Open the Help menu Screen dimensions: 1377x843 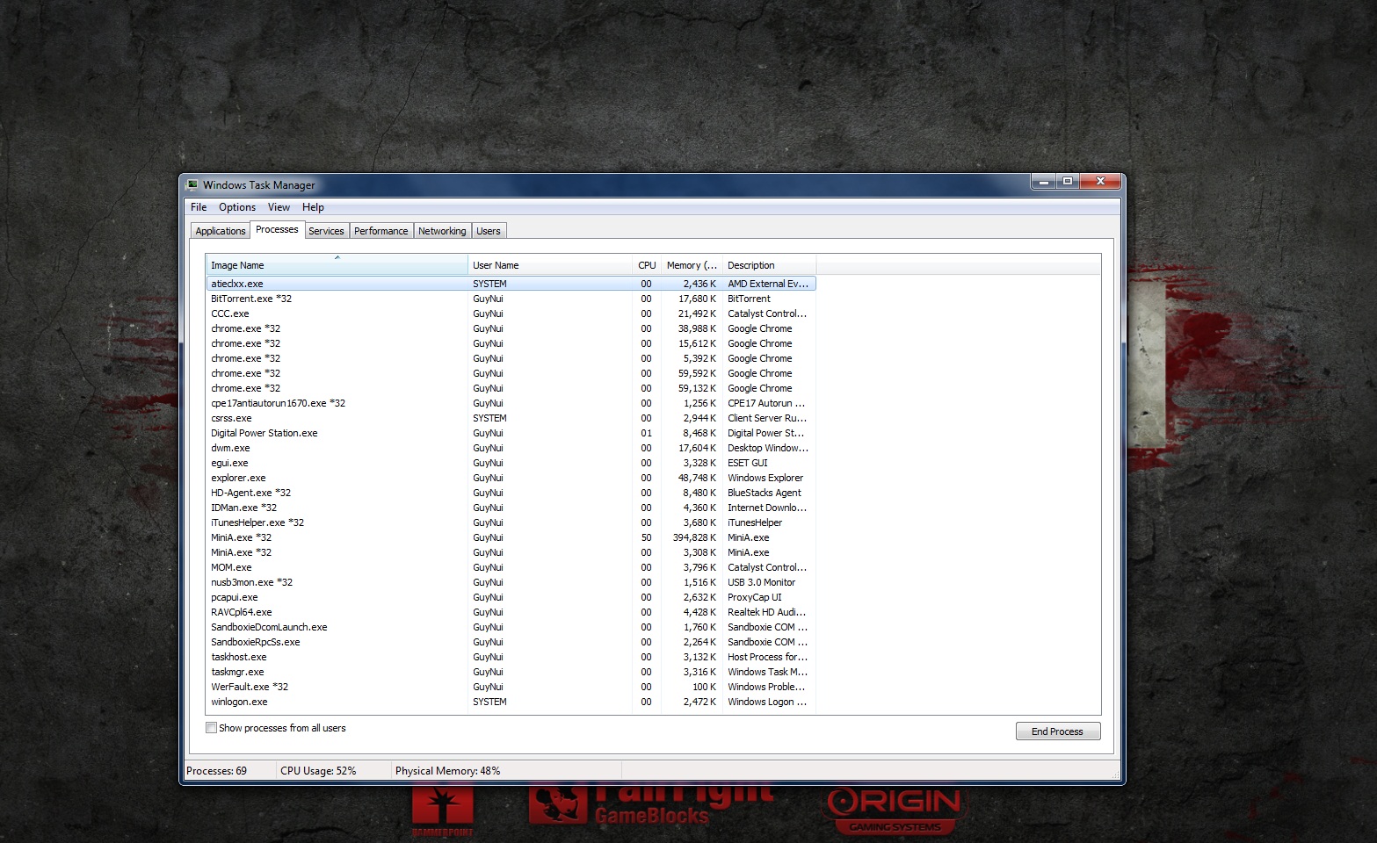[x=313, y=207]
